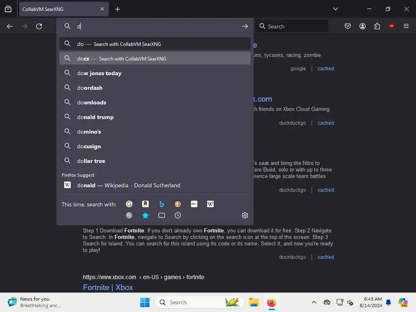Search this time with Google
416x312 pixels.
click(x=129, y=204)
